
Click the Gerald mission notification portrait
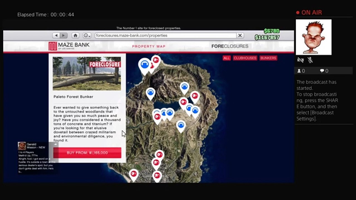(22, 146)
